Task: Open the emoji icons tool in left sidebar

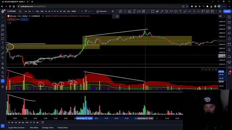Action: [3, 47]
